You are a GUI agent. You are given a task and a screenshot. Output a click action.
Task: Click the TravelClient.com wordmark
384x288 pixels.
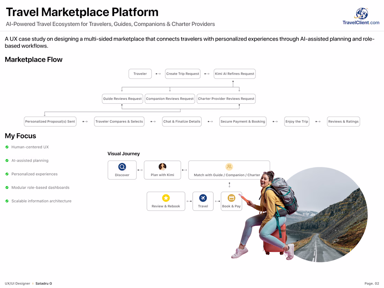[361, 23]
